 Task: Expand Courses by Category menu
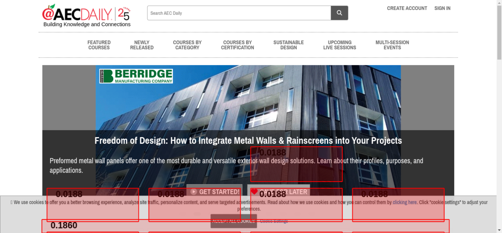click(187, 45)
